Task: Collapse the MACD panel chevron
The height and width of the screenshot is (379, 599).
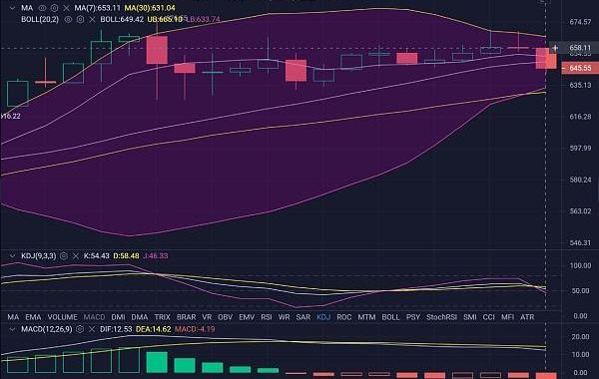Action: [12, 329]
